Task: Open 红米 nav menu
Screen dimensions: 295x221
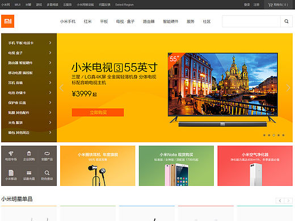Action: tap(87, 22)
